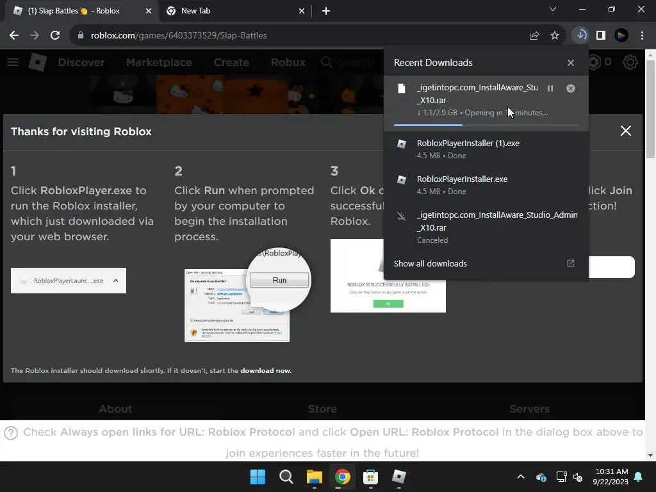Open Roblox hamburger navigation menu
This screenshot has height=492, width=656.
click(13, 62)
